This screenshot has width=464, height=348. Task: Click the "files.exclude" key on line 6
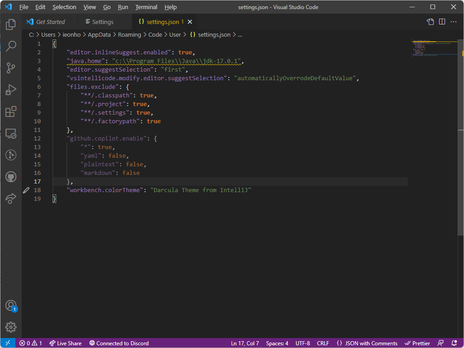pos(93,87)
